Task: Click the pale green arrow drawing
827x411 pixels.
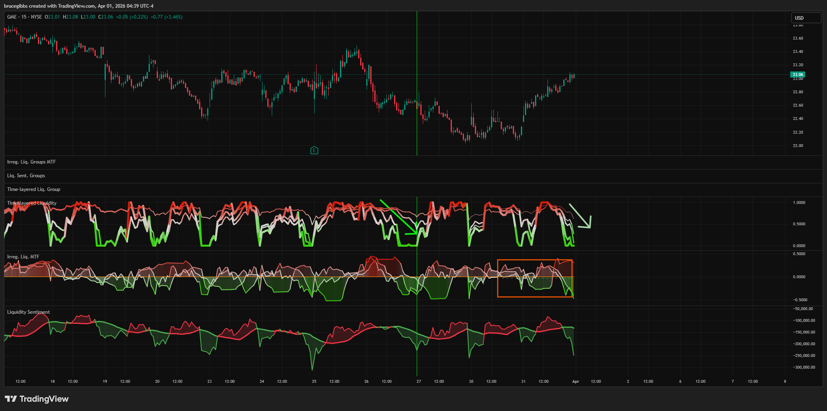Action: point(581,216)
